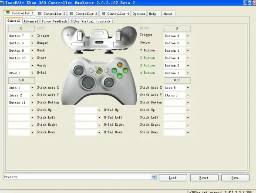Screen dimensions: 256x193
Task: Click the right green B button on controller image
Action: (x=125, y=70)
